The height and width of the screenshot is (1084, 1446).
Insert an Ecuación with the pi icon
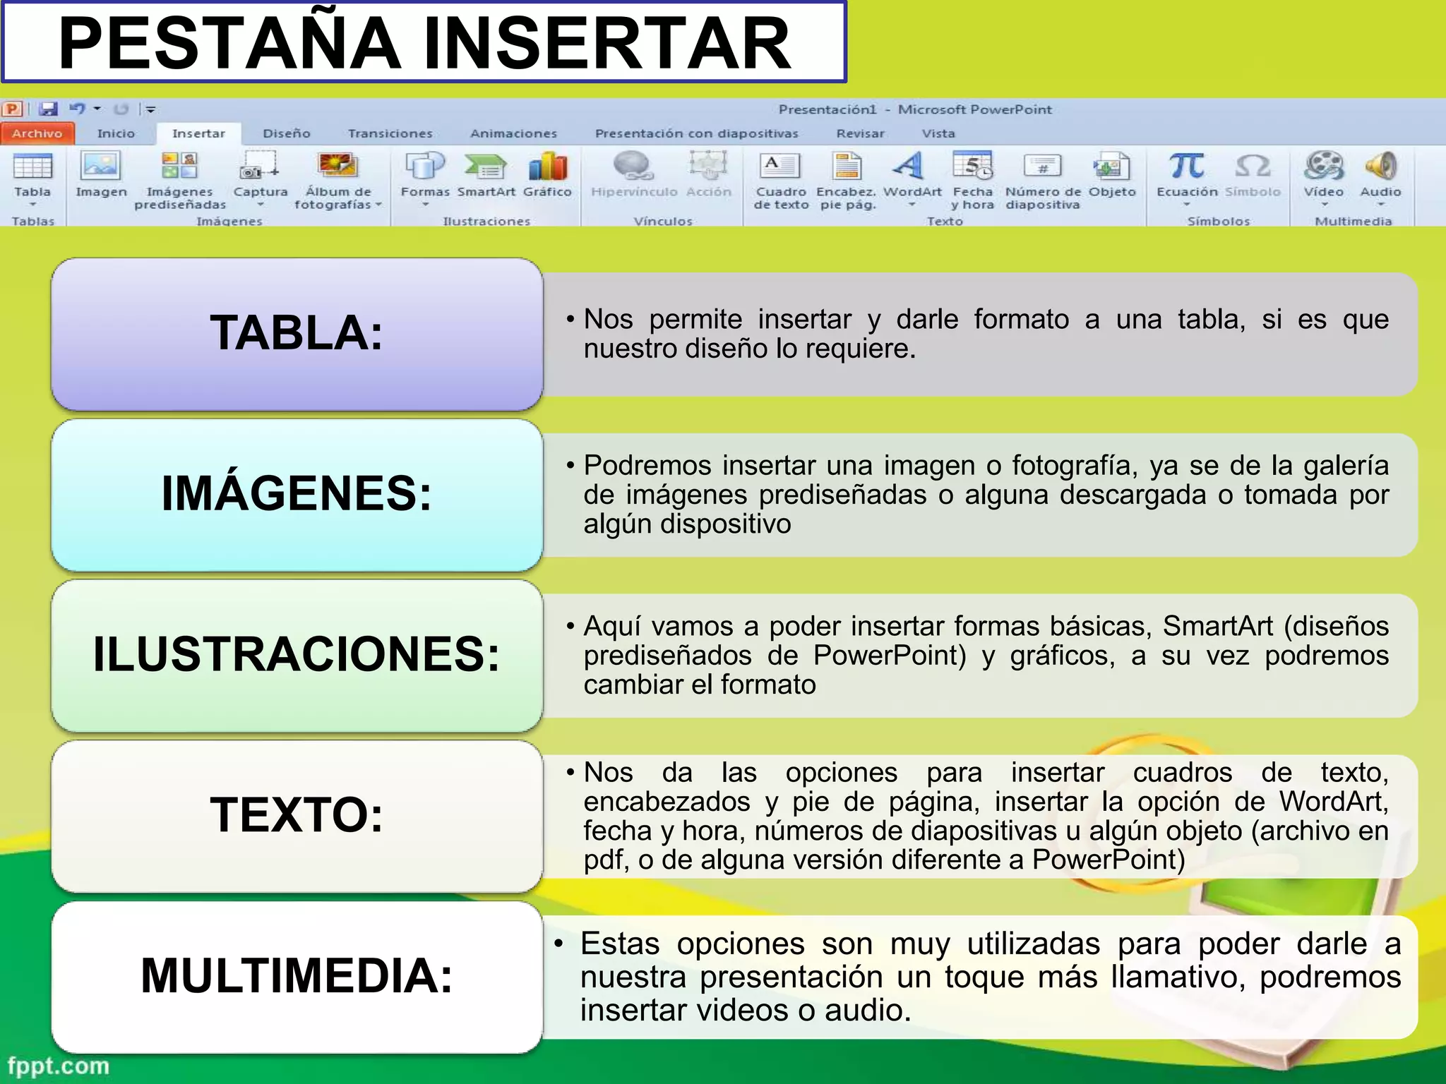pos(1186,167)
